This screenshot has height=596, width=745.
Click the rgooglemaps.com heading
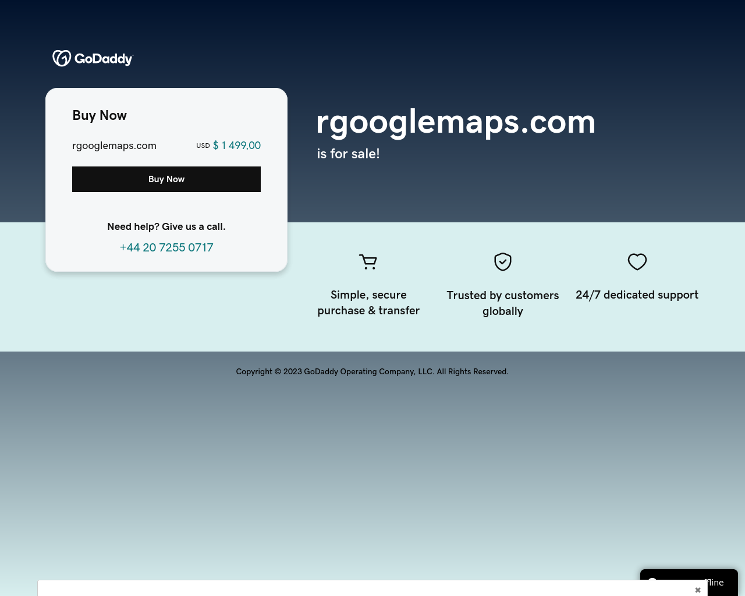click(456, 122)
